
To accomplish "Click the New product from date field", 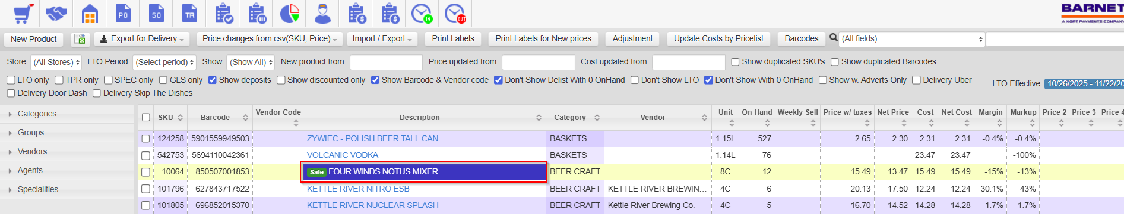I will (x=386, y=62).
